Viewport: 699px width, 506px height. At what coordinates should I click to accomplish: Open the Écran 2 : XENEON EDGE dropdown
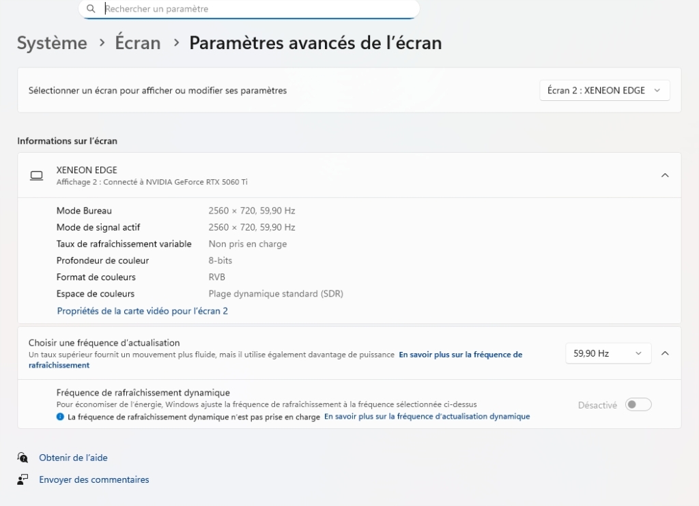point(604,90)
